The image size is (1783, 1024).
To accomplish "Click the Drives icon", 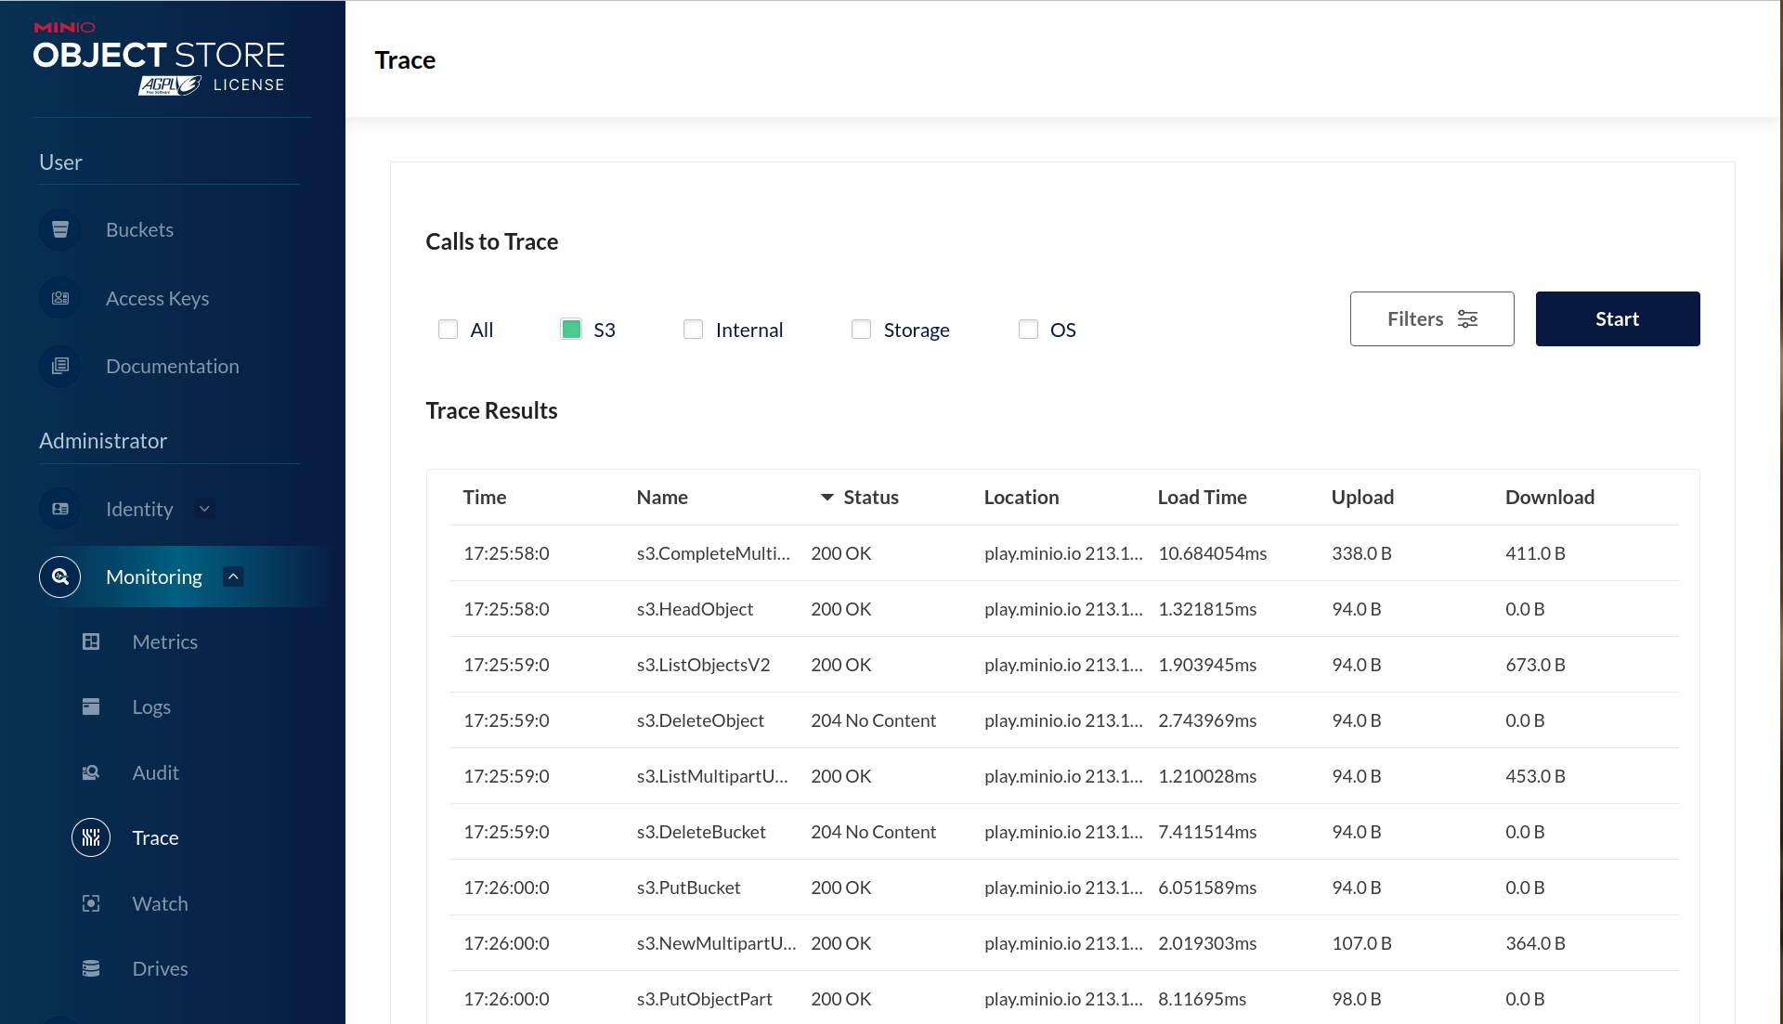I will point(91,968).
